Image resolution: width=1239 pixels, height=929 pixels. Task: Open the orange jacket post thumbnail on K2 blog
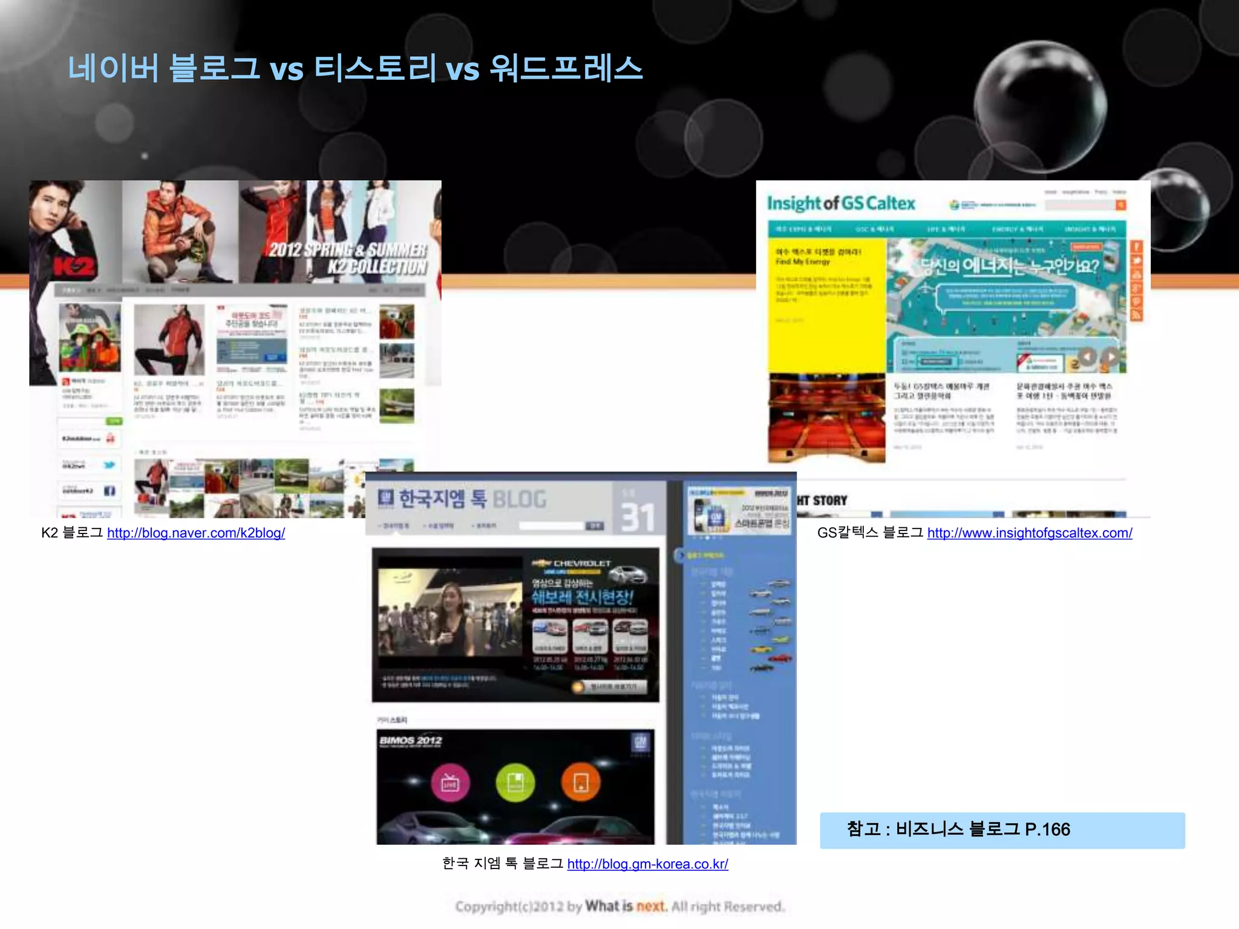coord(169,339)
